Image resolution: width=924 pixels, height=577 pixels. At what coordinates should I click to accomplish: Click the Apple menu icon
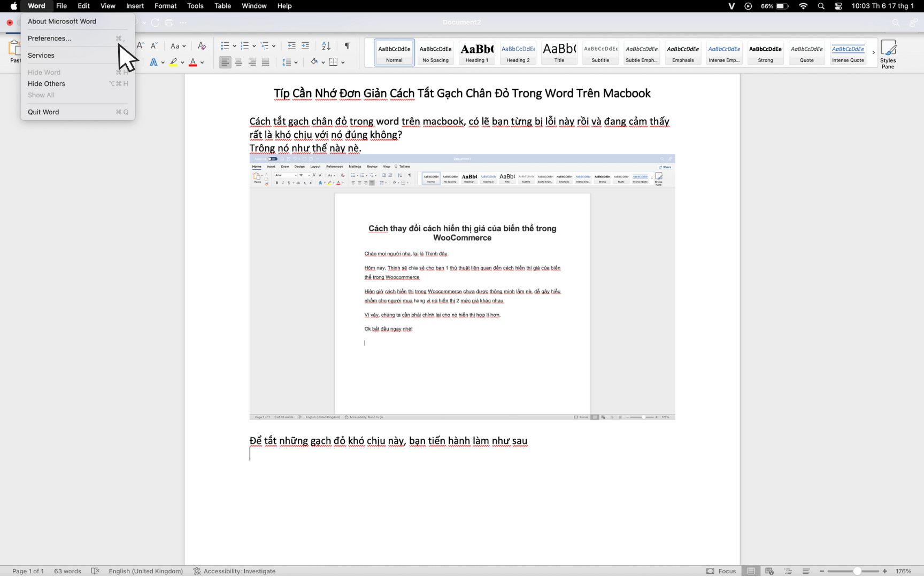pyautogui.click(x=13, y=6)
